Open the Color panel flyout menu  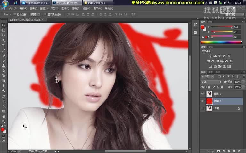243,22
